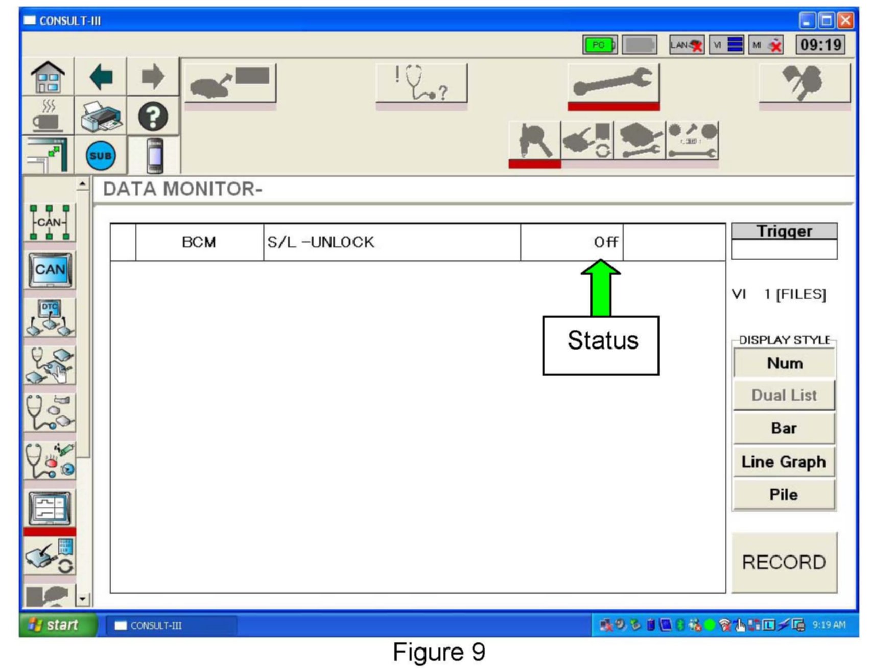Select the gears and wrench configuration sub-tab
Viewport: 871px width, 672px height.
point(693,141)
